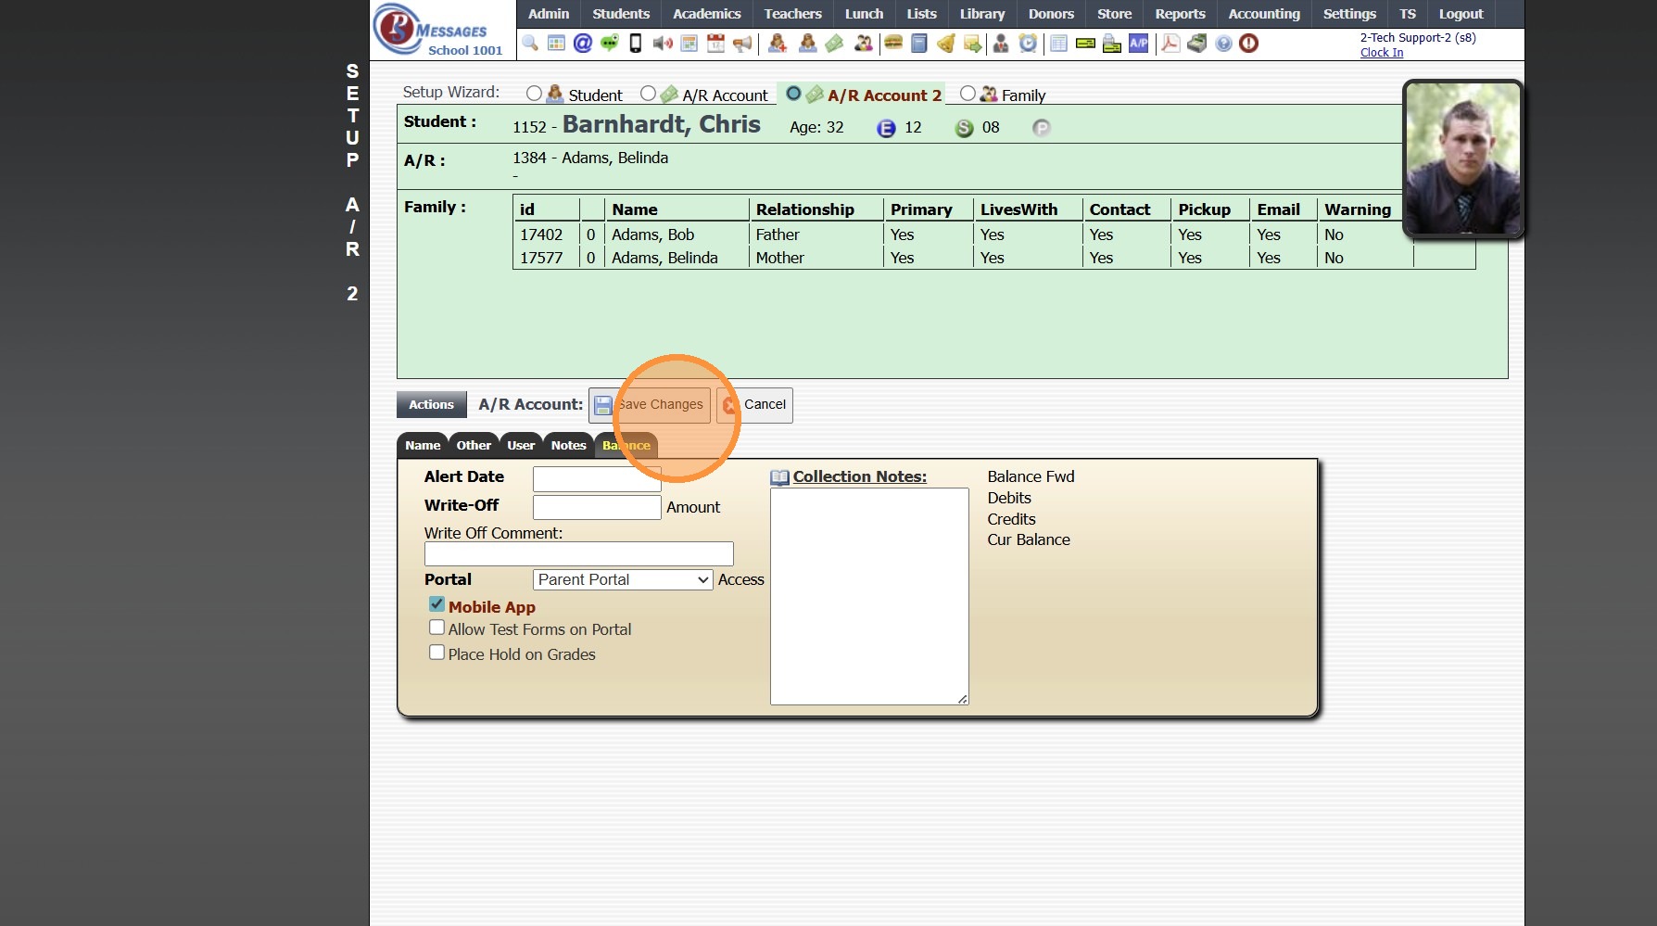Open the Actions button

432,405
